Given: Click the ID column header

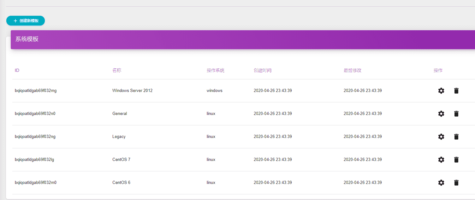Looking at the screenshot, I should tap(17, 70).
